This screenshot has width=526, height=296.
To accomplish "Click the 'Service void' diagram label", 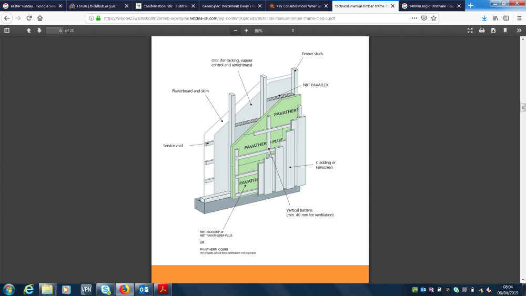I will [173, 146].
